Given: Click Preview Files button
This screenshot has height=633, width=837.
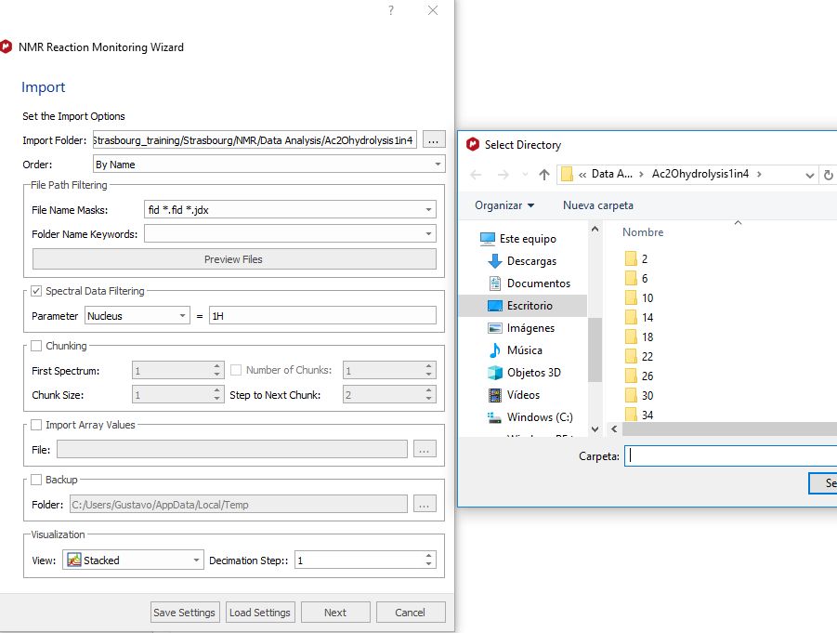Looking at the screenshot, I should (x=234, y=259).
